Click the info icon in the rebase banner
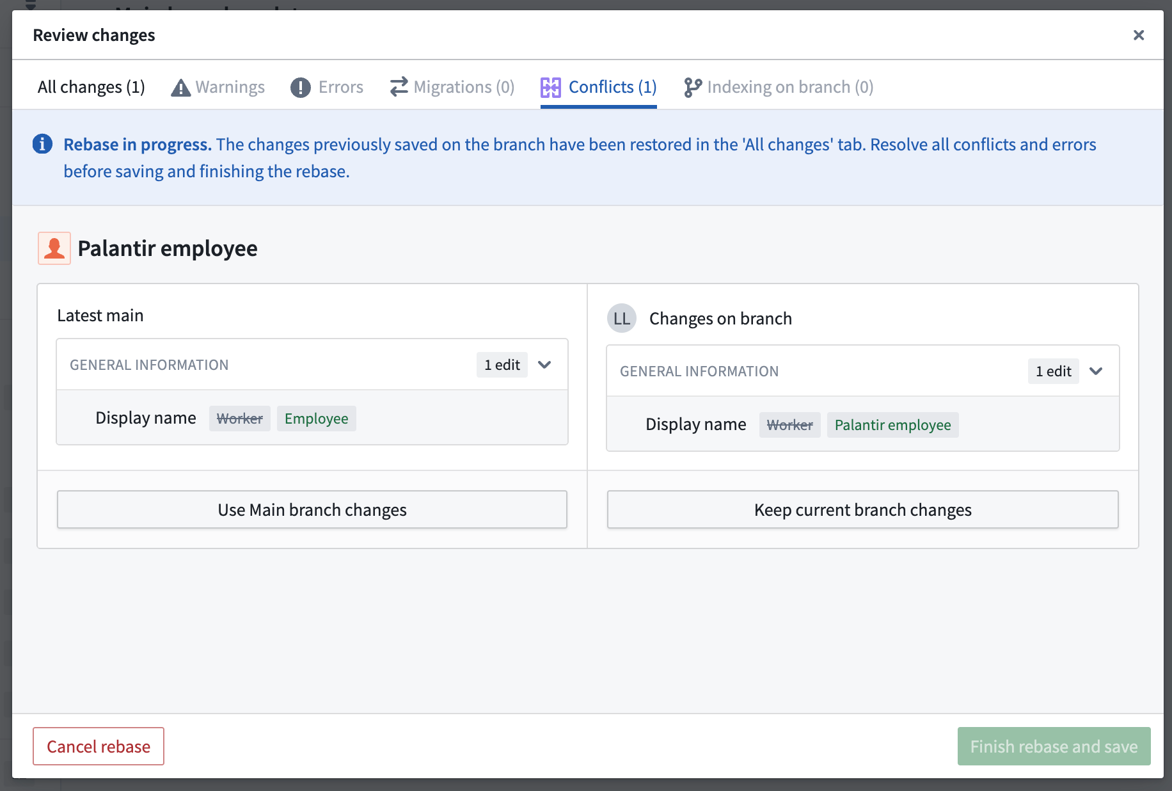Image resolution: width=1172 pixels, height=791 pixels. [x=42, y=144]
